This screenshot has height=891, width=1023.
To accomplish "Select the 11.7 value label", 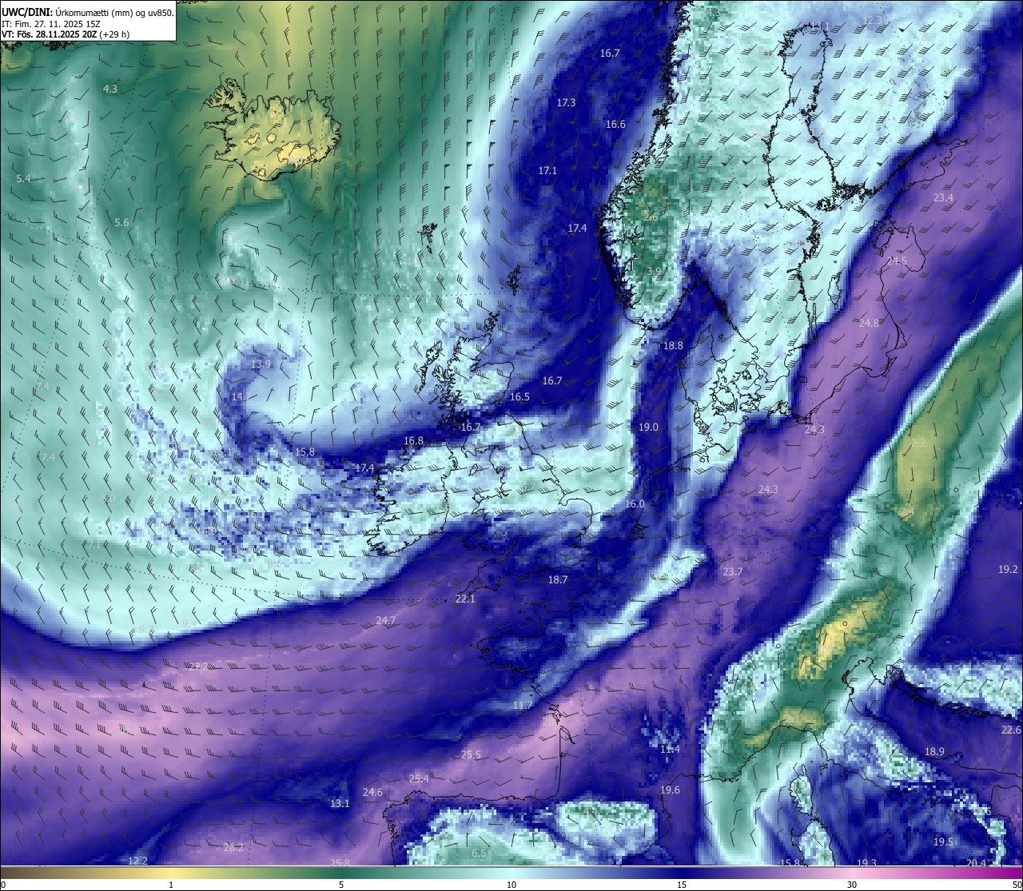I will [522, 706].
